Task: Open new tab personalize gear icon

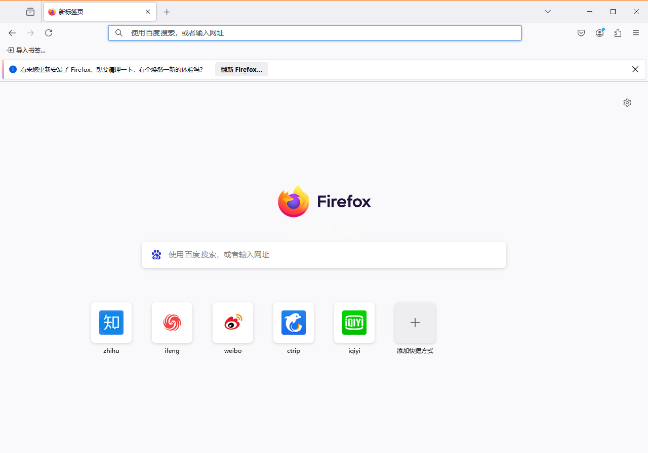Action: click(627, 103)
